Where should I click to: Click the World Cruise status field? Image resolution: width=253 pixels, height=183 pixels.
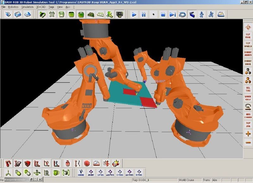pos(190,180)
